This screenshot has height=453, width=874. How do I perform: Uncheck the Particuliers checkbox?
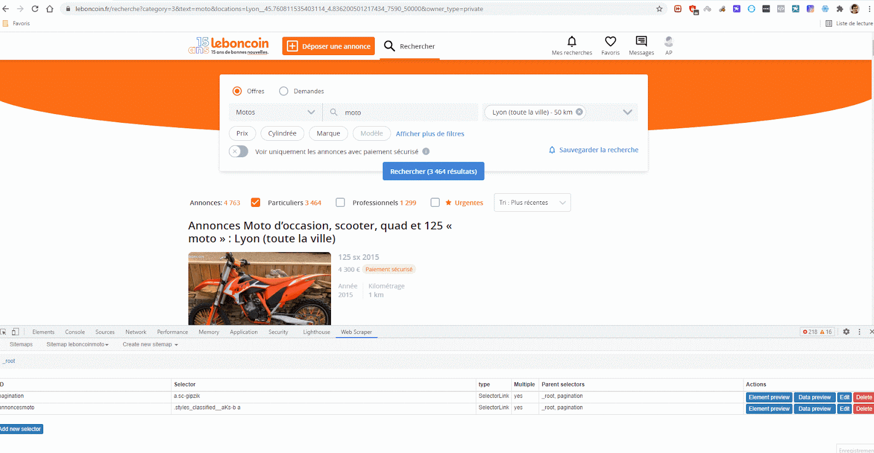click(255, 202)
